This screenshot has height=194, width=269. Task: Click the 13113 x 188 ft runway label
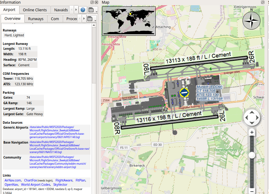tap(198, 58)
